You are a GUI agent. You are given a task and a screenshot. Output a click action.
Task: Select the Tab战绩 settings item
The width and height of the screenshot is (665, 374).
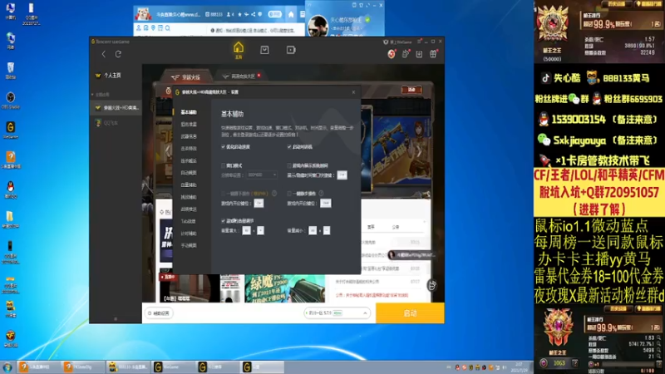pos(189,221)
